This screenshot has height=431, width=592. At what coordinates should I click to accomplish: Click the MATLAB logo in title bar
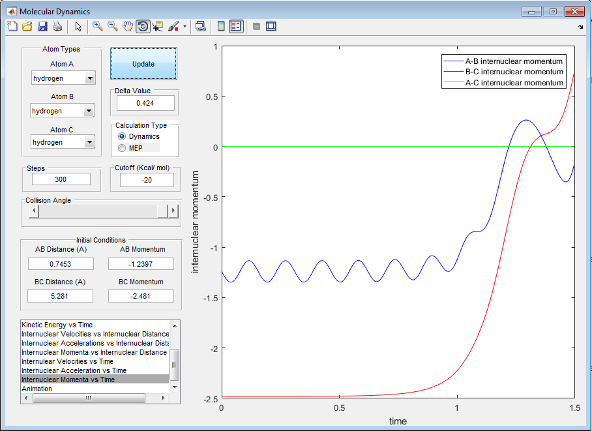click(12, 11)
